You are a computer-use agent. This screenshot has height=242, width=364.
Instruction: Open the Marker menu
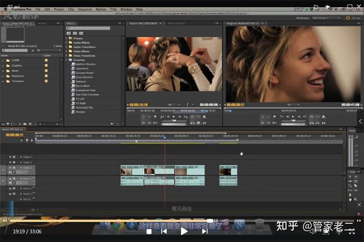101,9
